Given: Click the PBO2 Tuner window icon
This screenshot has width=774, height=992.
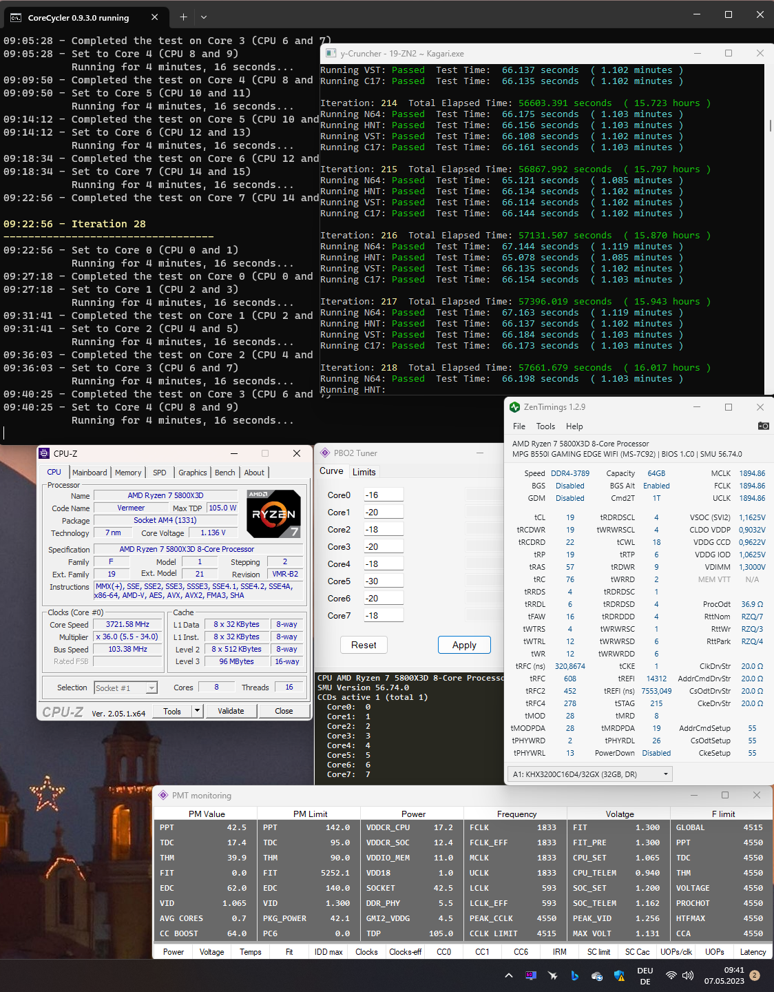Looking at the screenshot, I should (x=325, y=453).
